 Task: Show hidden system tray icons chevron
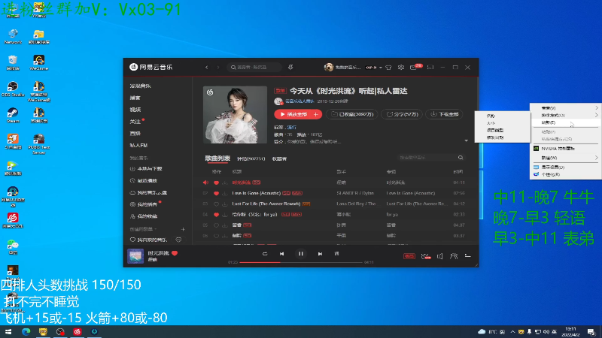coord(512,332)
